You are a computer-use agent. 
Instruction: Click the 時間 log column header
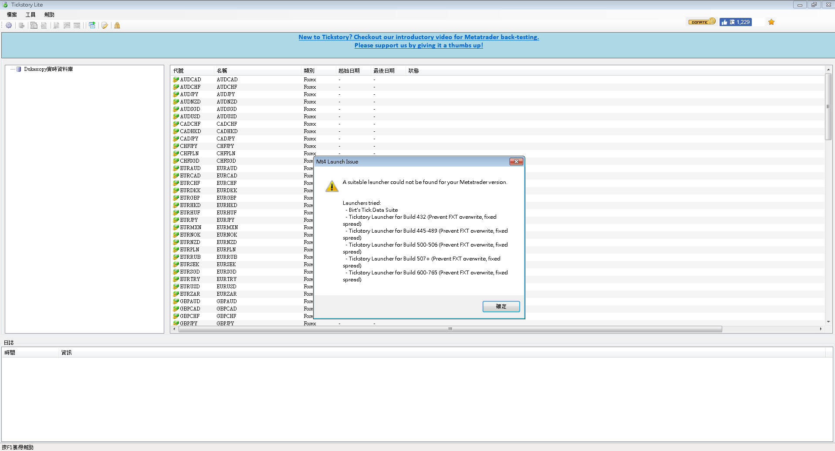click(x=30, y=353)
